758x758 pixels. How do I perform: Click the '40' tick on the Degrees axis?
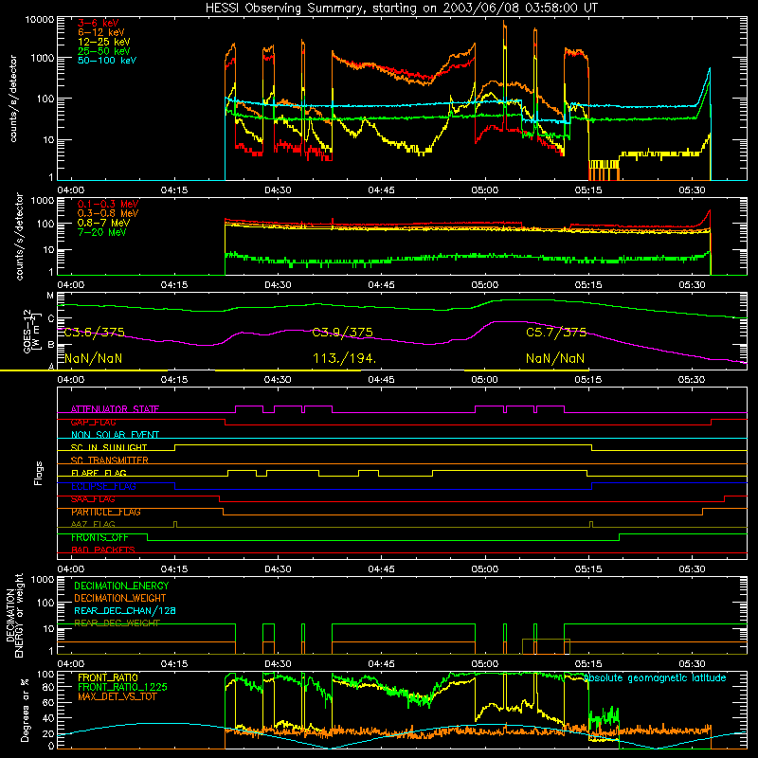48,718
